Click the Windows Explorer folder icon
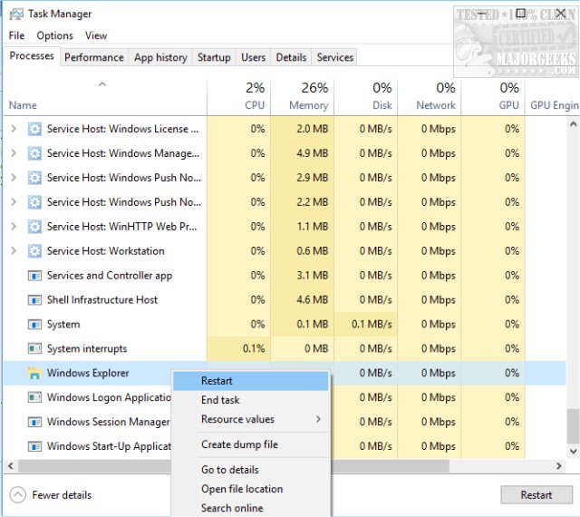This screenshot has height=517, width=580. point(35,373)
